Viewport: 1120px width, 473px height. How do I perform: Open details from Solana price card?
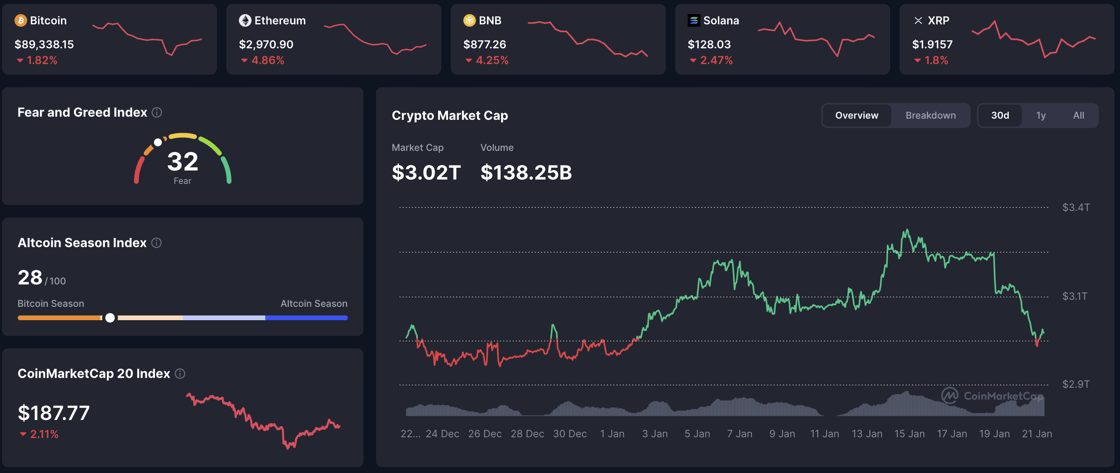point(782,39)
